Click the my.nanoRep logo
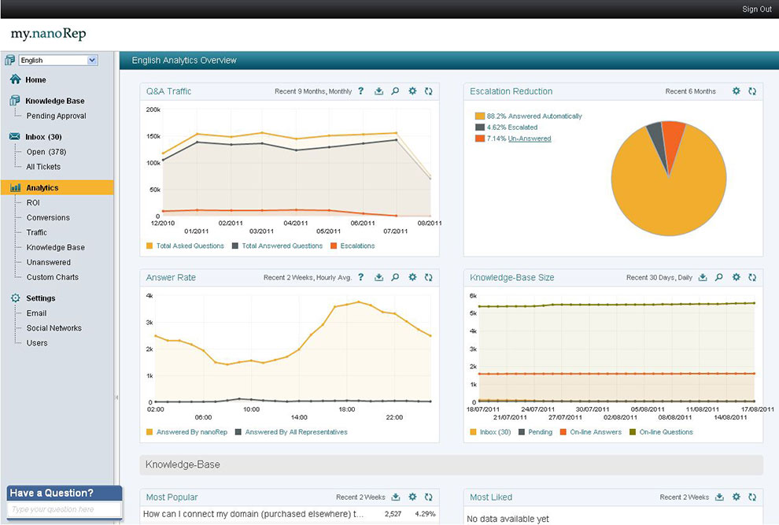The height and width of the screenshot is (525, 779). (x=48, y=34)
